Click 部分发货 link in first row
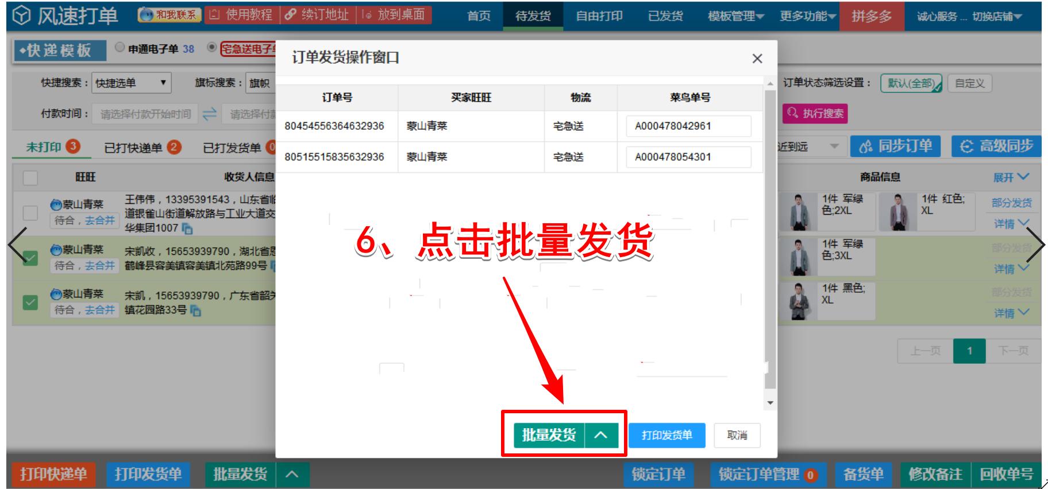 pyautogui.click(x=1011, y=203)
